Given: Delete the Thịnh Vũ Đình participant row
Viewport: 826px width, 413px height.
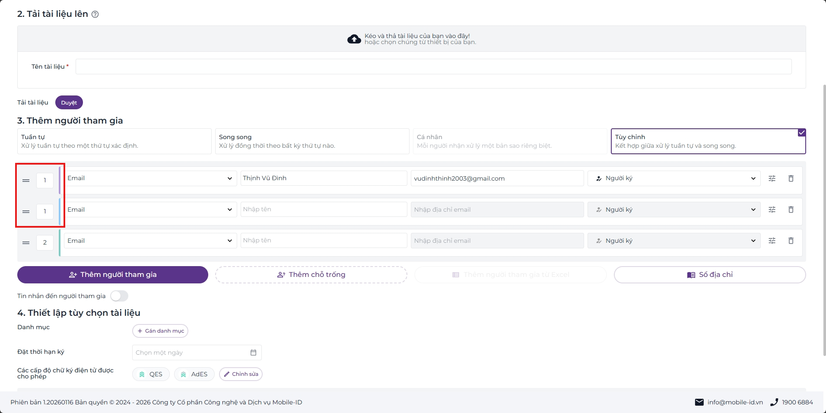Looking at the screenshot, I should coord(791,178).
